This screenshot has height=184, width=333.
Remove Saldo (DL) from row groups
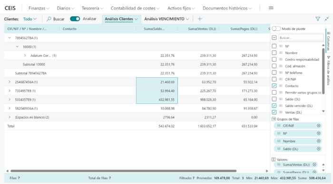(319, 149)
